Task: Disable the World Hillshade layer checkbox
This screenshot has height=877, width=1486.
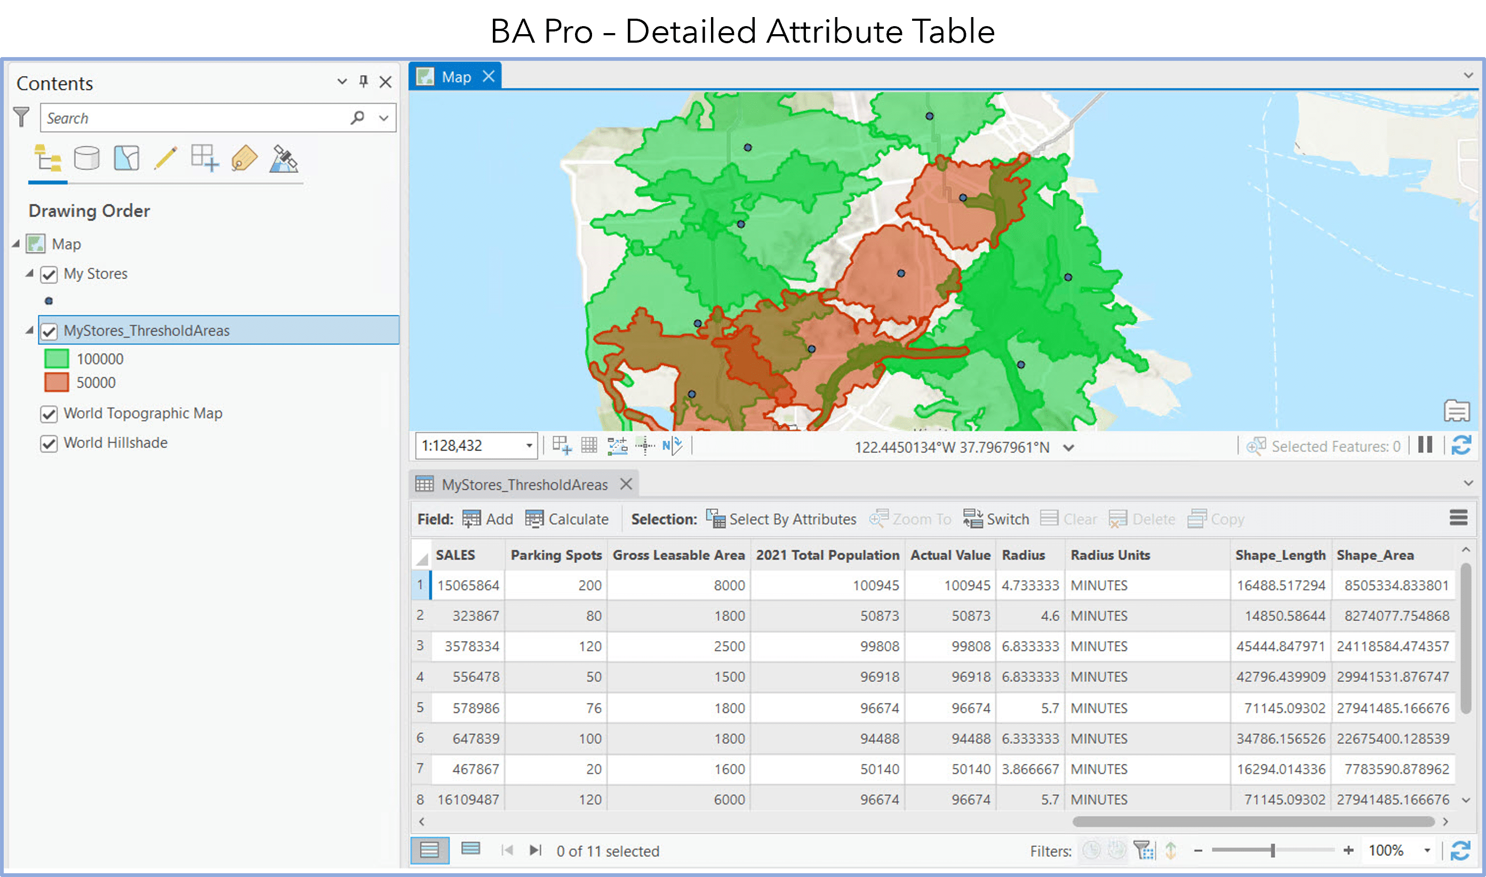Action: (49, 443)
